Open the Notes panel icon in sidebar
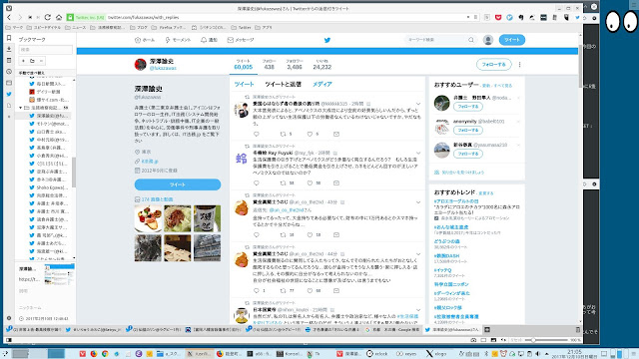 pos(9,60)
